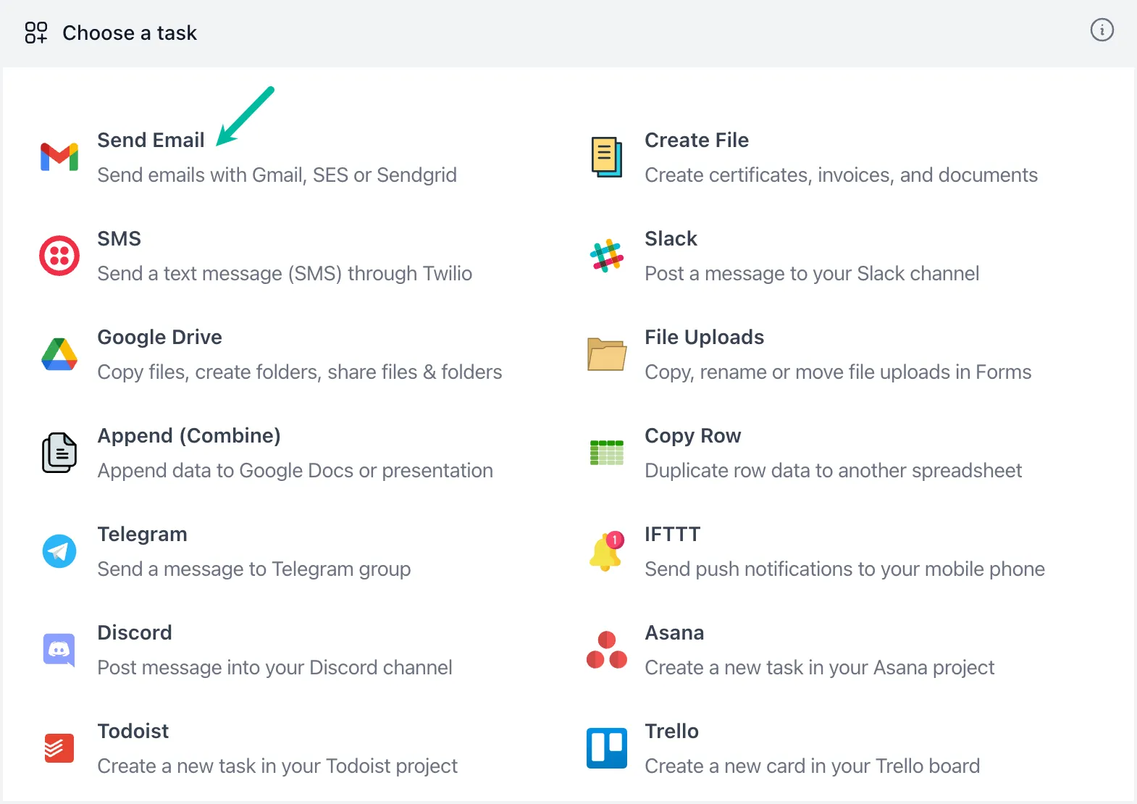Open the info icon in the header
Image resolution: width=1137 pixels, height=804 pixels.
[x=1102, y=30]
